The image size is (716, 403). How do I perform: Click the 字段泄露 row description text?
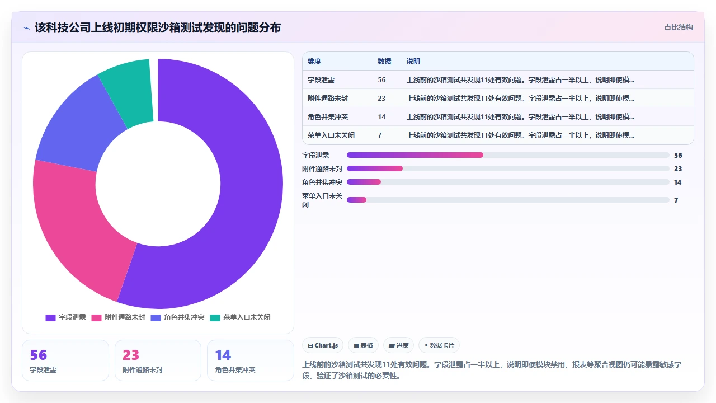click(x=521, y=80)
